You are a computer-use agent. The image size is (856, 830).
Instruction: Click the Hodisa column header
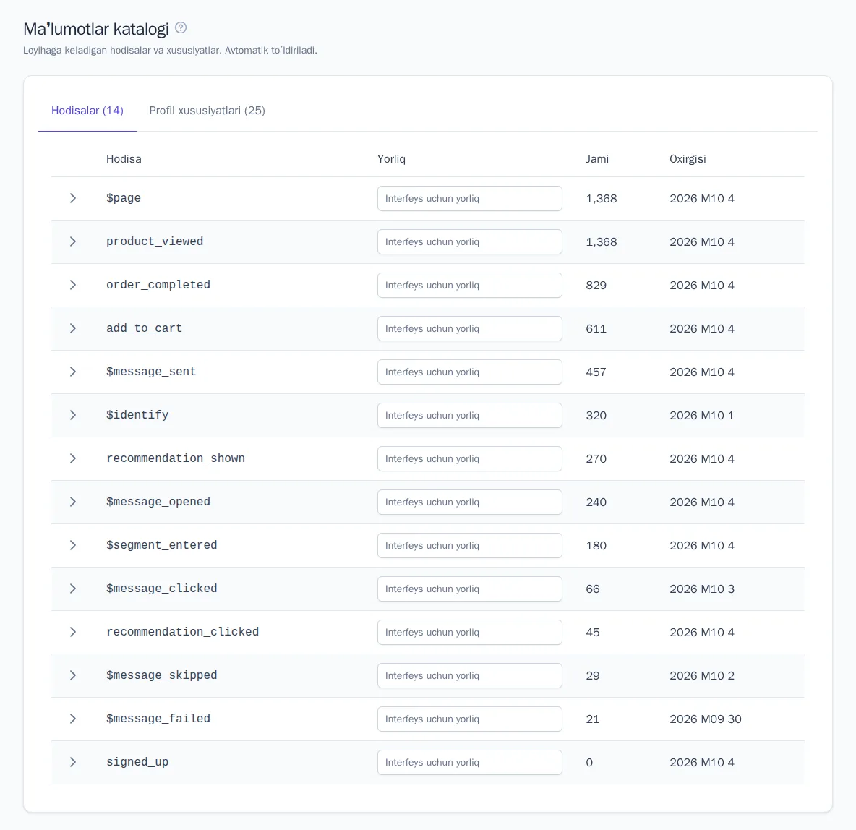(x=124, y=159)
